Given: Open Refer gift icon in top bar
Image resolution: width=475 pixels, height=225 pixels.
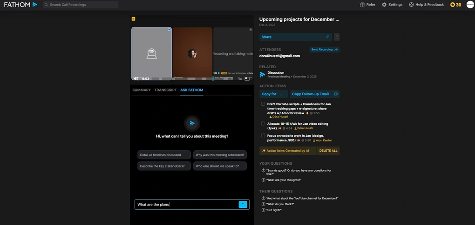Looking at the screenshot, I should click(x=362, y=5).
